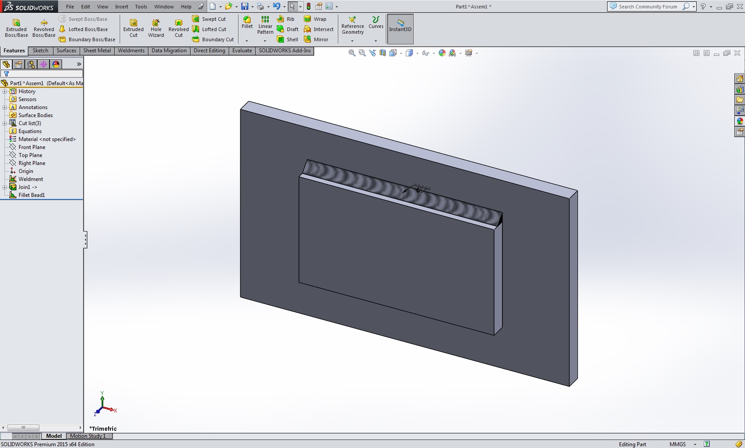Click the Search Community Forum field
This screenshot has height=448, width=745.
click(x=647, y=7)
